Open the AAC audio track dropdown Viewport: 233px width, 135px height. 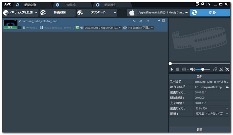(x=102, y=28)
